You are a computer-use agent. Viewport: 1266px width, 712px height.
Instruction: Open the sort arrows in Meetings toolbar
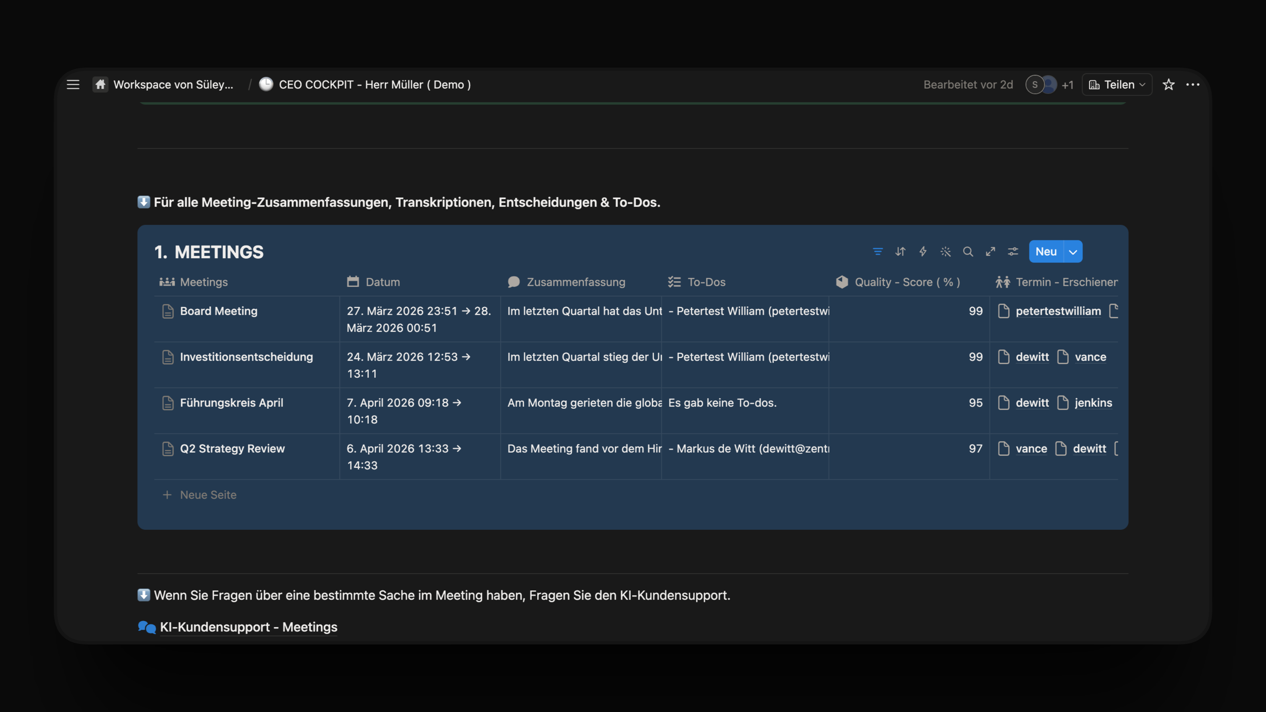900,252
